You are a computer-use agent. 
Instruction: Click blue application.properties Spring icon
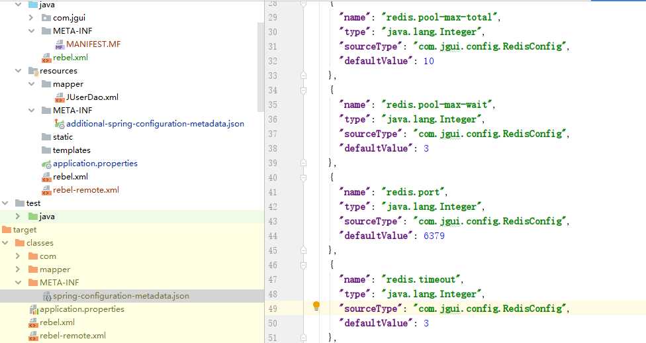click(x=46, y=164)
